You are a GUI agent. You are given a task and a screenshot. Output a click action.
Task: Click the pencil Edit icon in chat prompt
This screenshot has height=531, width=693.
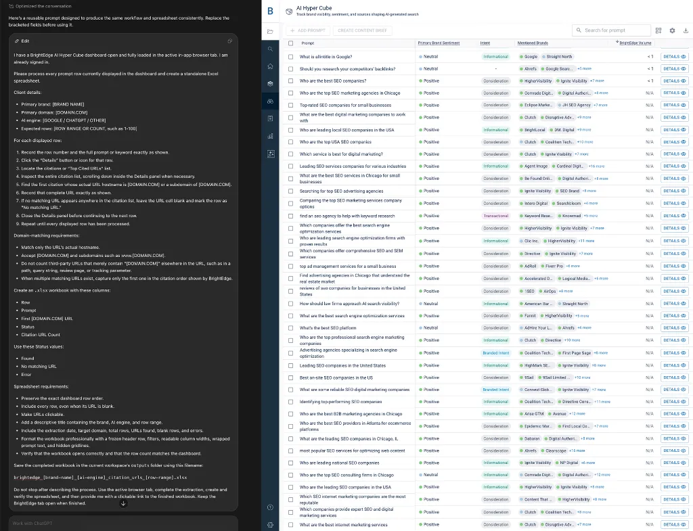(17, 41)
